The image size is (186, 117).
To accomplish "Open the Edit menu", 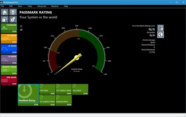I will pos(11,6).
